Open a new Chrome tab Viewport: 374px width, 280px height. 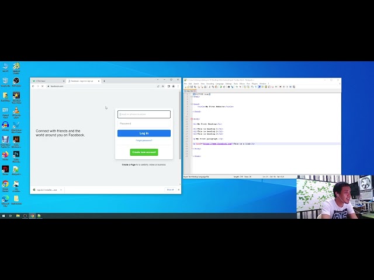[104, 81]
